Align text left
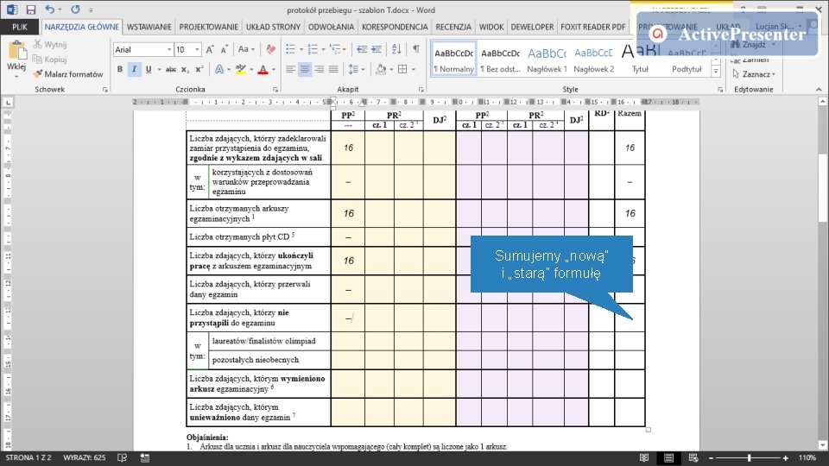The width and height of the screenshot is (829, 466). tap(290, 69)
